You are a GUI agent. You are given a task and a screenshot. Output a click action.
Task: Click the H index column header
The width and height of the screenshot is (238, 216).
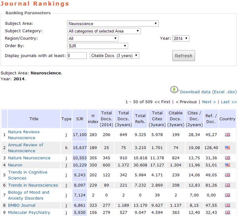[93, 119]
